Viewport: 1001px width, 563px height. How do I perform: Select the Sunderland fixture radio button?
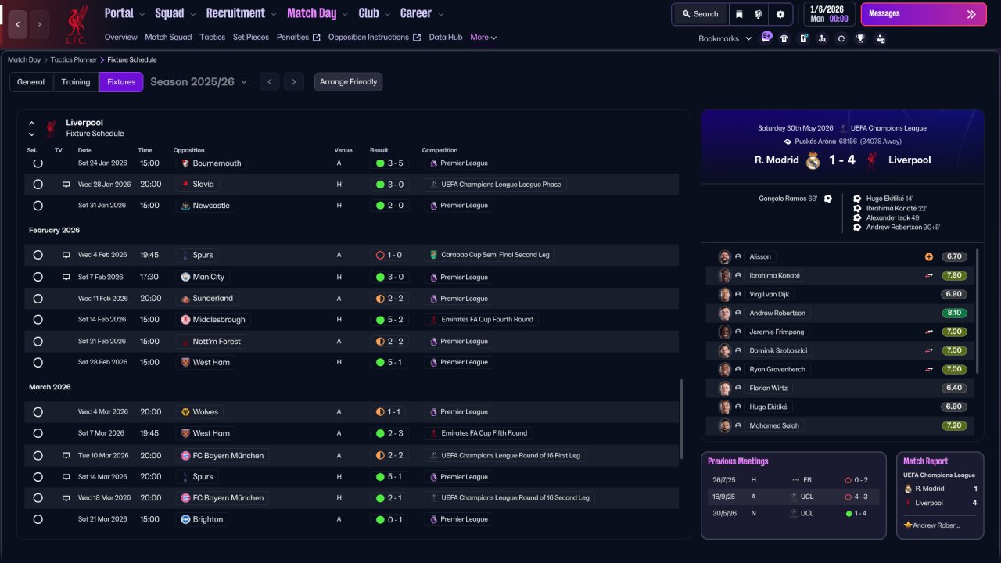pos(38,299)
